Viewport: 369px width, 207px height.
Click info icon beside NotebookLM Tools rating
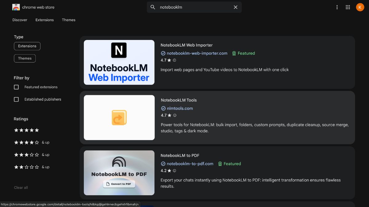pos(175,116)
